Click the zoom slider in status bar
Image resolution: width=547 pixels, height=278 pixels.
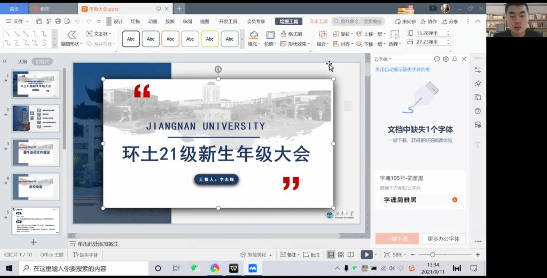click(432, 255)
